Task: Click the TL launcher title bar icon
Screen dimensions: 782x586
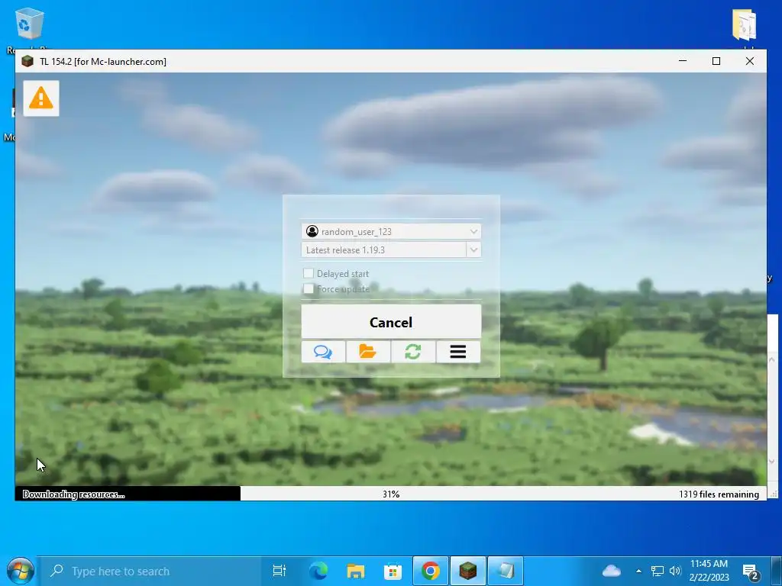Action: 27,61
